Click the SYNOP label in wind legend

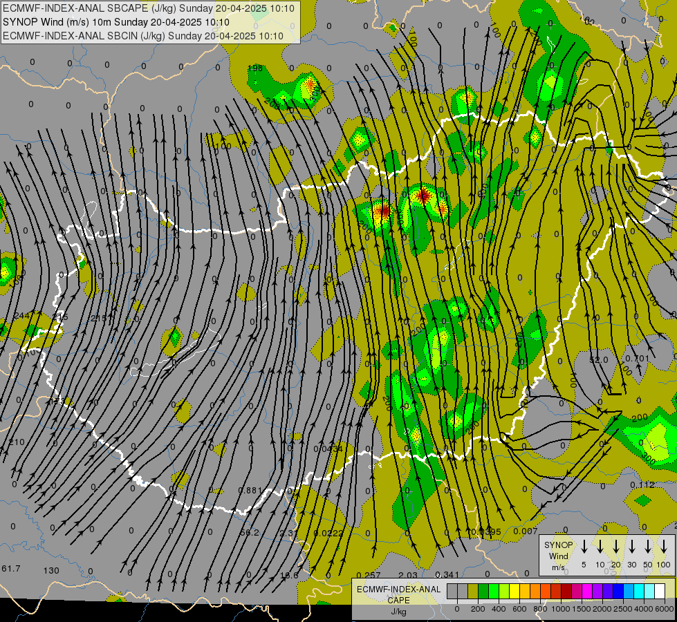coord(558,545)
